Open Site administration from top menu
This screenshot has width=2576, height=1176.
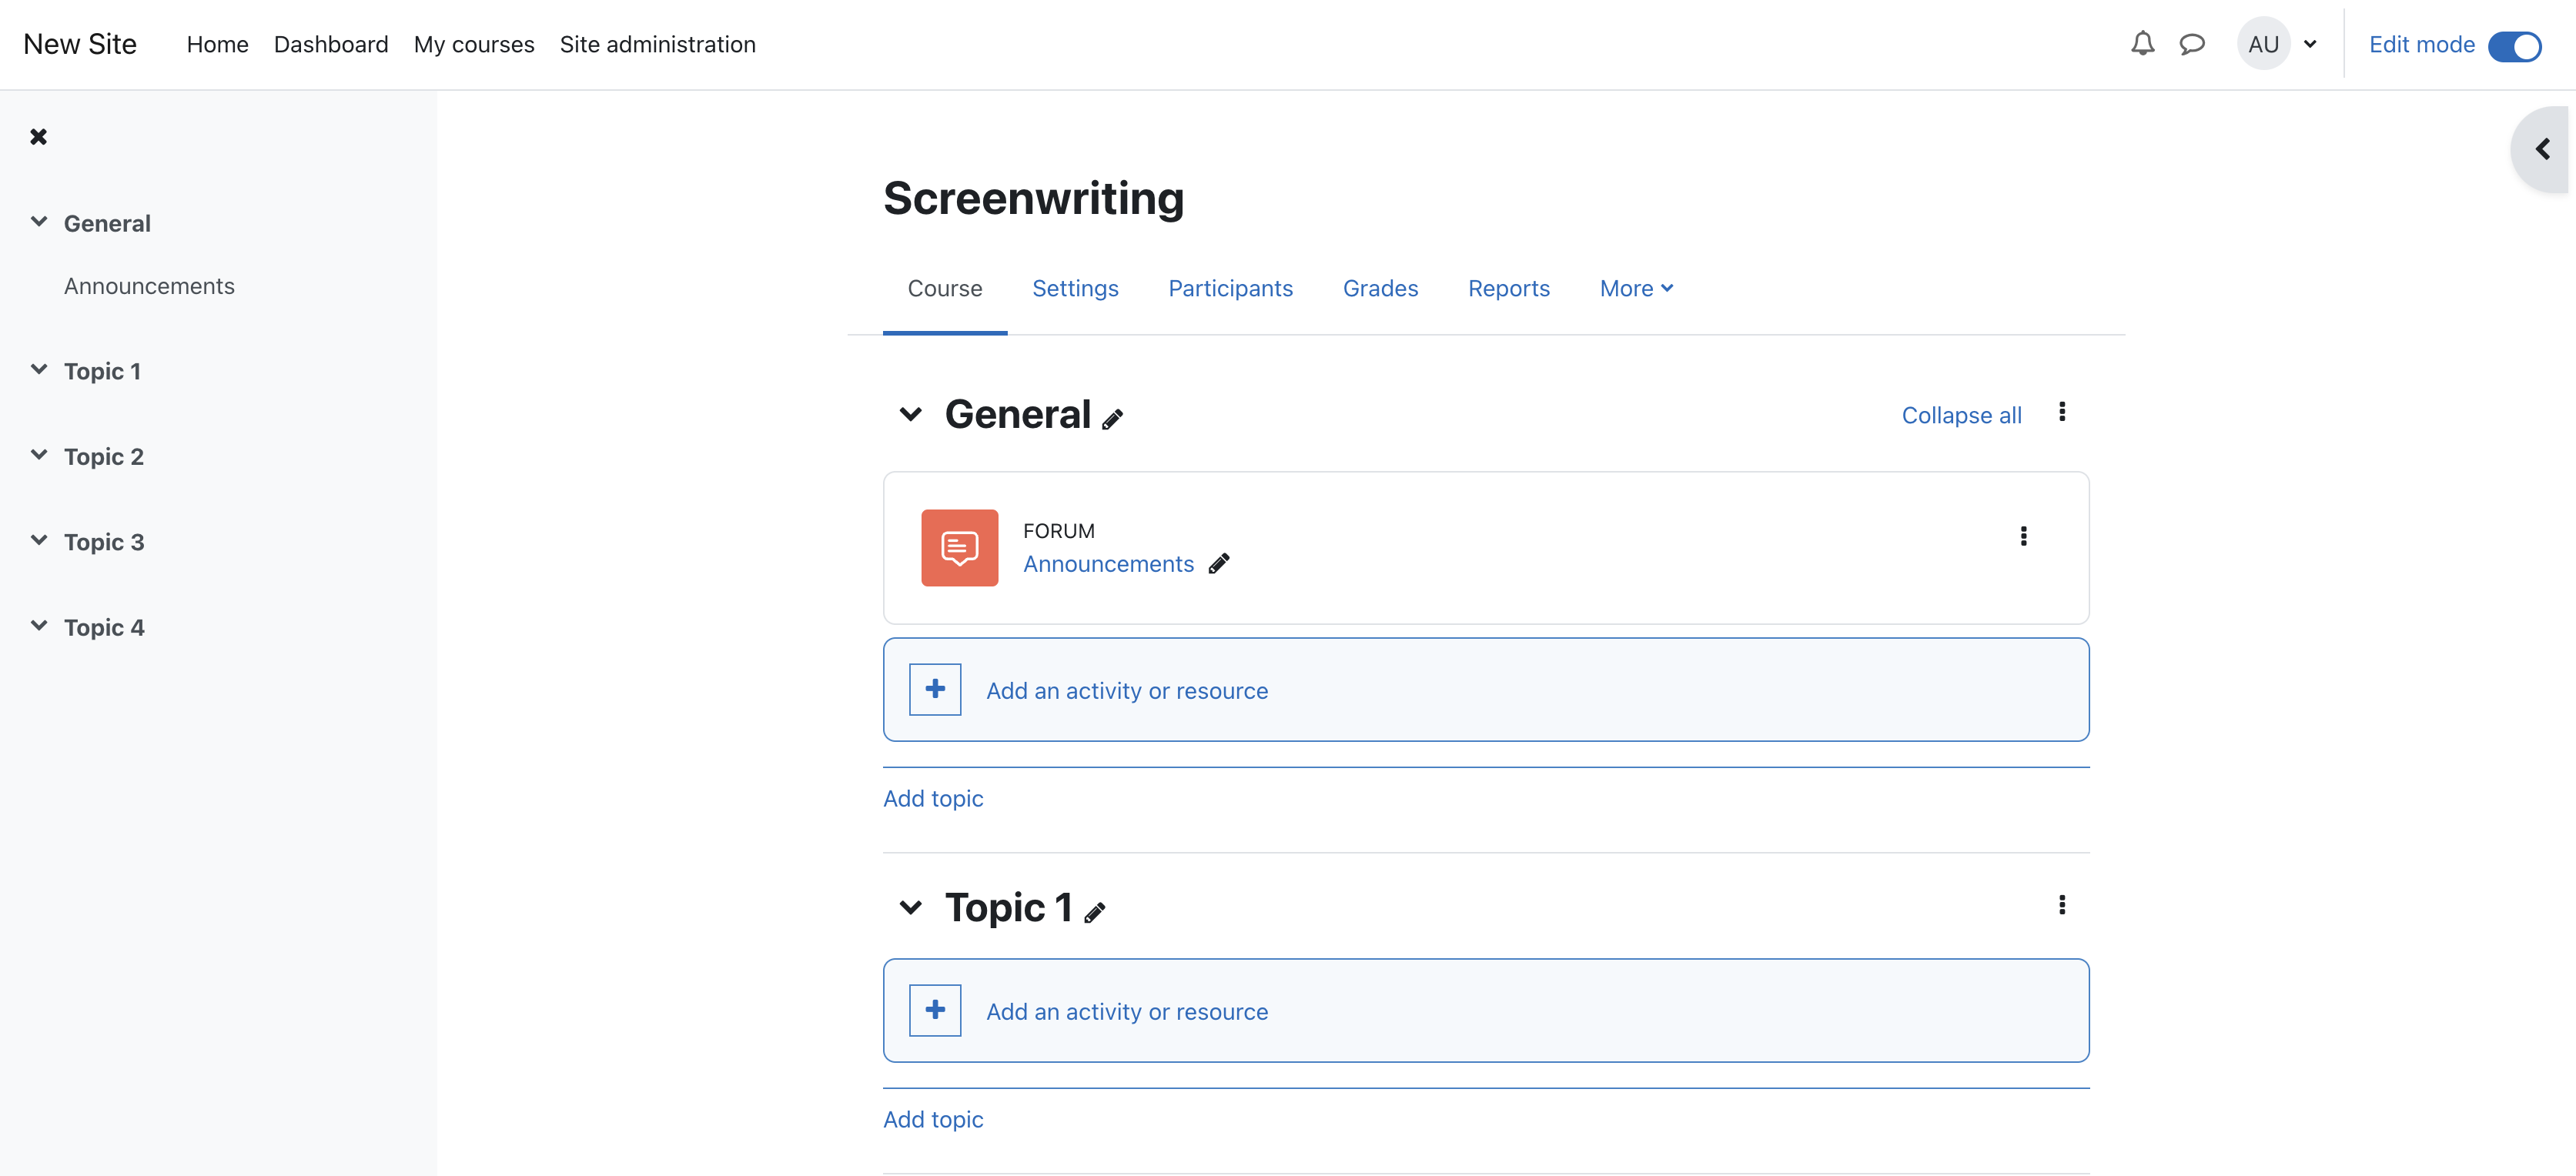point(657,44)
